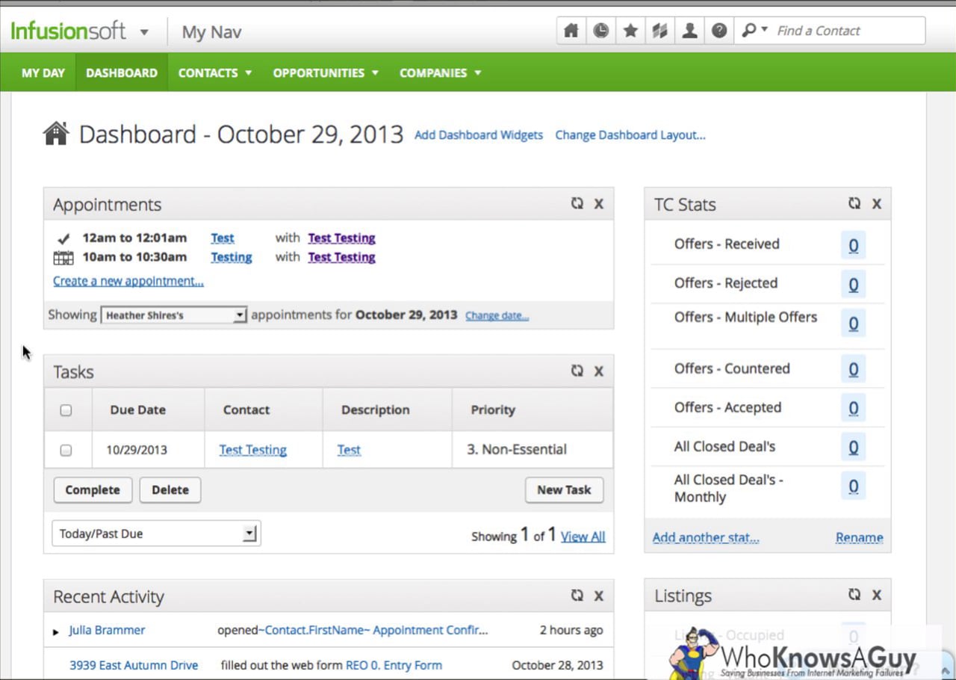Open the Heather Shires's appointments dropdown
Image resolution: width=956 pixels, height=680 pixels.
(173, 315)
